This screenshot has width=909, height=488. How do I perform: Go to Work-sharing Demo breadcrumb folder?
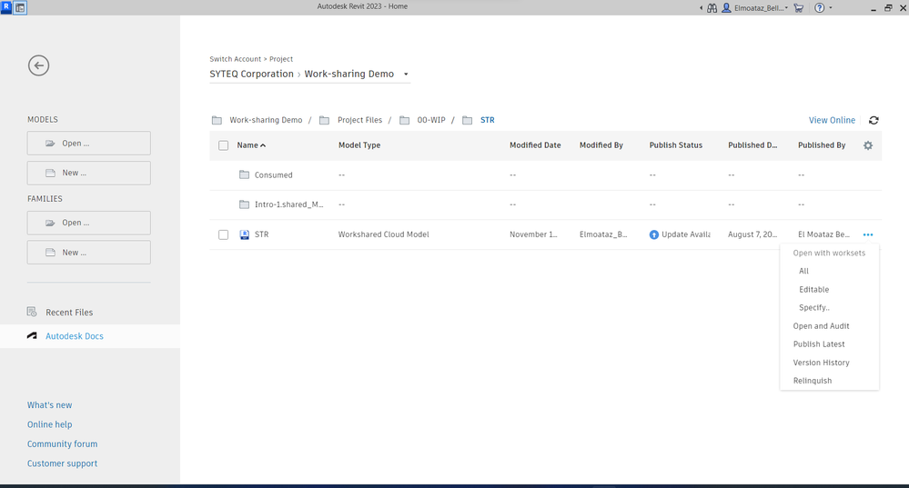pos(266,120)
